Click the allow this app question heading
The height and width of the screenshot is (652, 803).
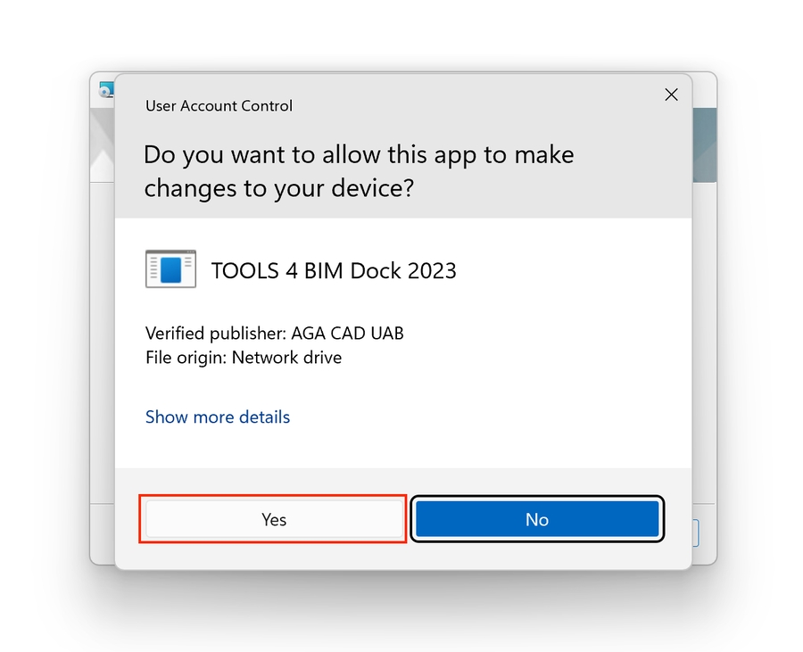359,170
